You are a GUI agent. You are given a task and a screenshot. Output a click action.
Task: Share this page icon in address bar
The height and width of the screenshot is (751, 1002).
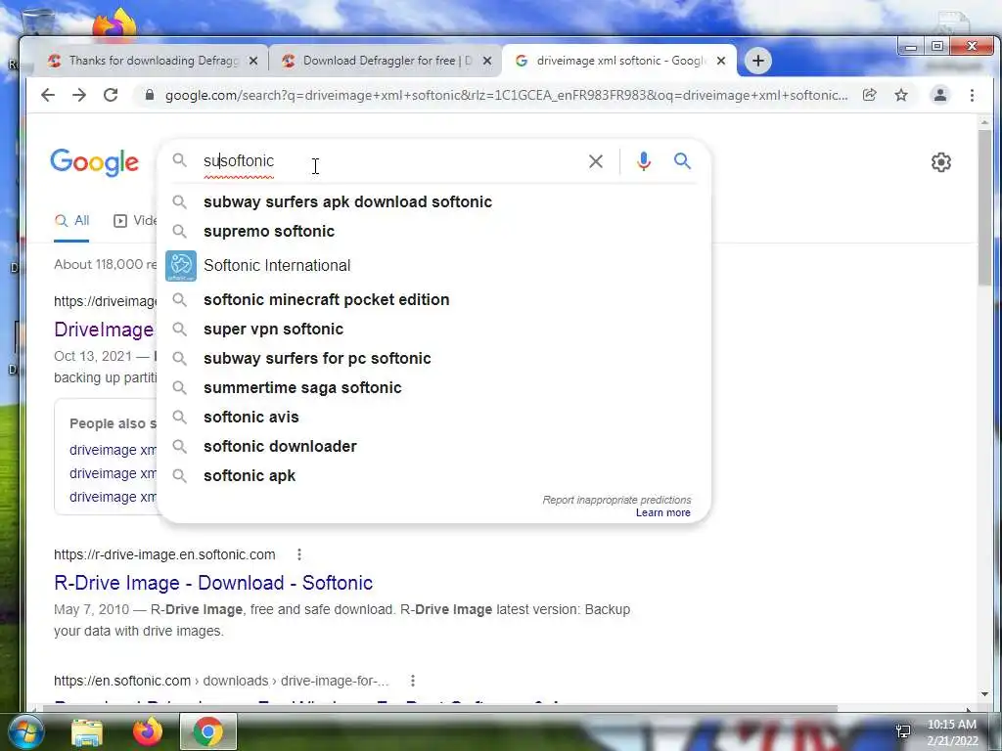869,95
